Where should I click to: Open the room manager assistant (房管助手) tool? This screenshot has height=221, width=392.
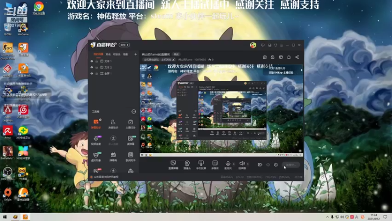[113, 124]
